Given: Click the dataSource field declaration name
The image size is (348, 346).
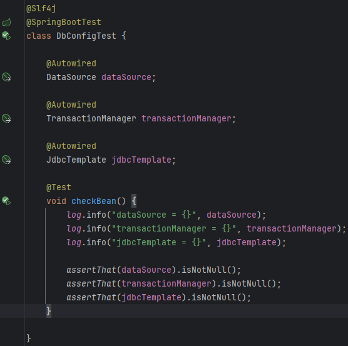Looking at the screenshot, I should click(126, 77).
